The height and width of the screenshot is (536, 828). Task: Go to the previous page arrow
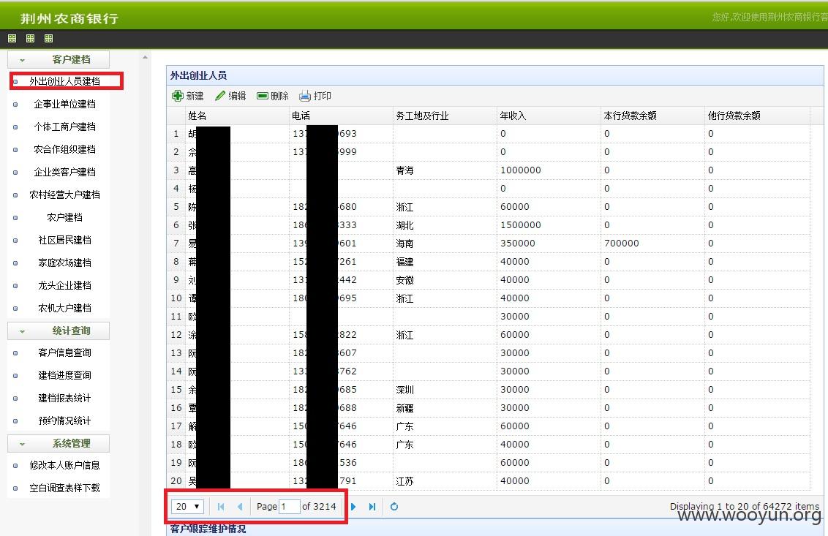[240, 507]
